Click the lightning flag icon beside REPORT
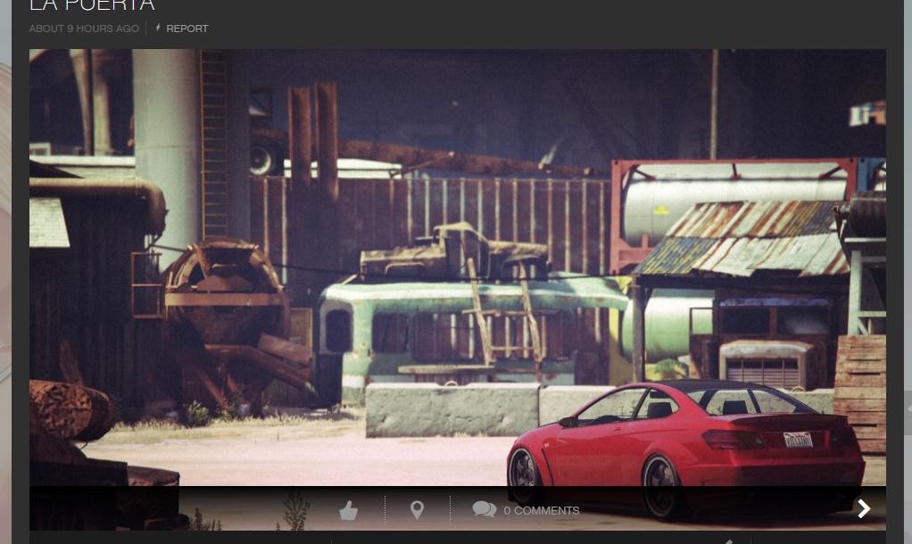 pyautogui.click(x=158, y=28)
